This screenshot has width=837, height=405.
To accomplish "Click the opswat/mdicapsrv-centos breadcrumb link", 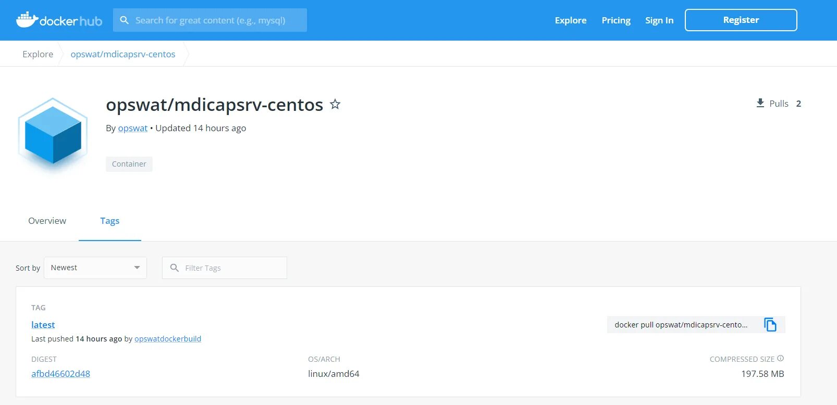I will click(123, 54).
